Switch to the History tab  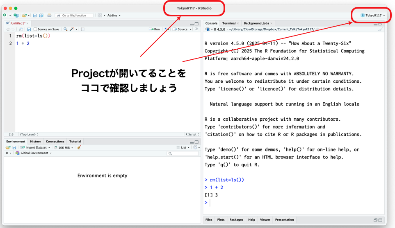tap(35, 141)
